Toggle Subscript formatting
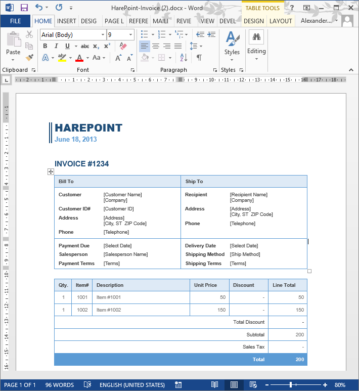Image resolution: width=359 pixels, height=391 pixels. 96,47
